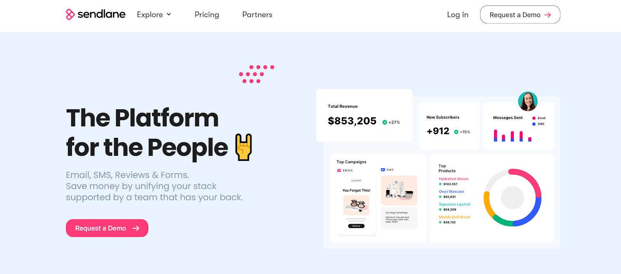
Task: Click the green New Subscribers uptrend icon
Action: point(456,132)
